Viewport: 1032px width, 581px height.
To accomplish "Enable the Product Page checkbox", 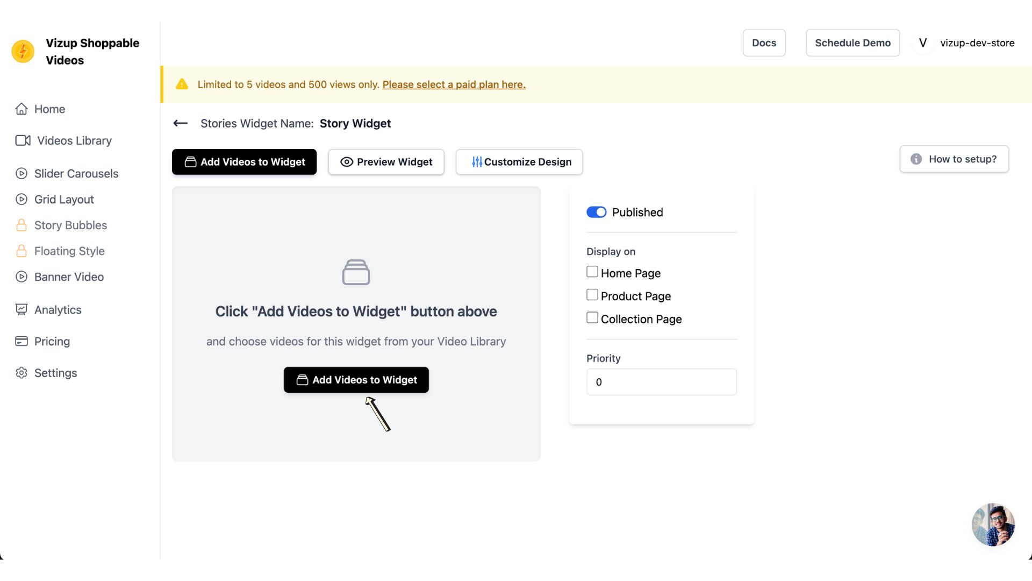I will tap(592, 295).
